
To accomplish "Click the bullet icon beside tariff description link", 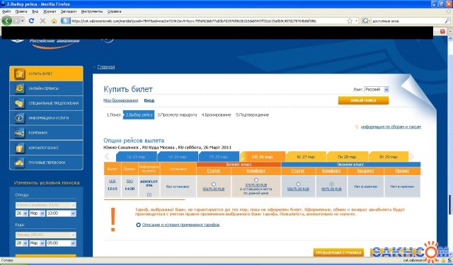I will coord(139,225).
